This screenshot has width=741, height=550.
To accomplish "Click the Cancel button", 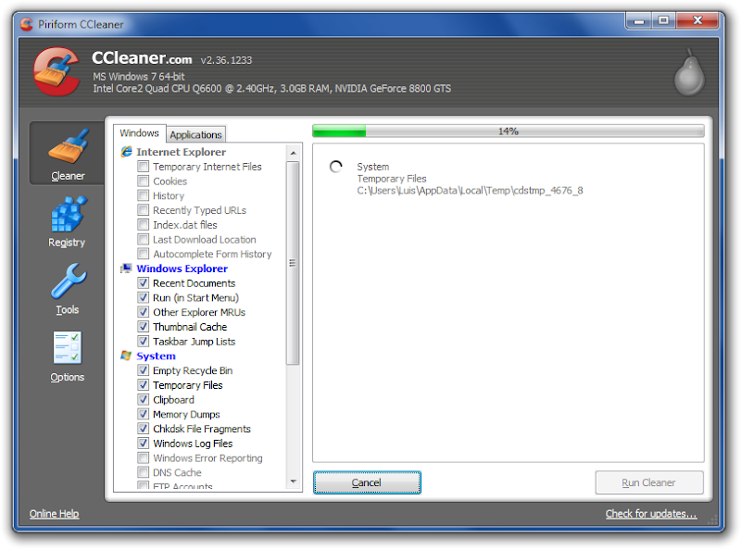I will pyautogui.click(x=367, y=482).
